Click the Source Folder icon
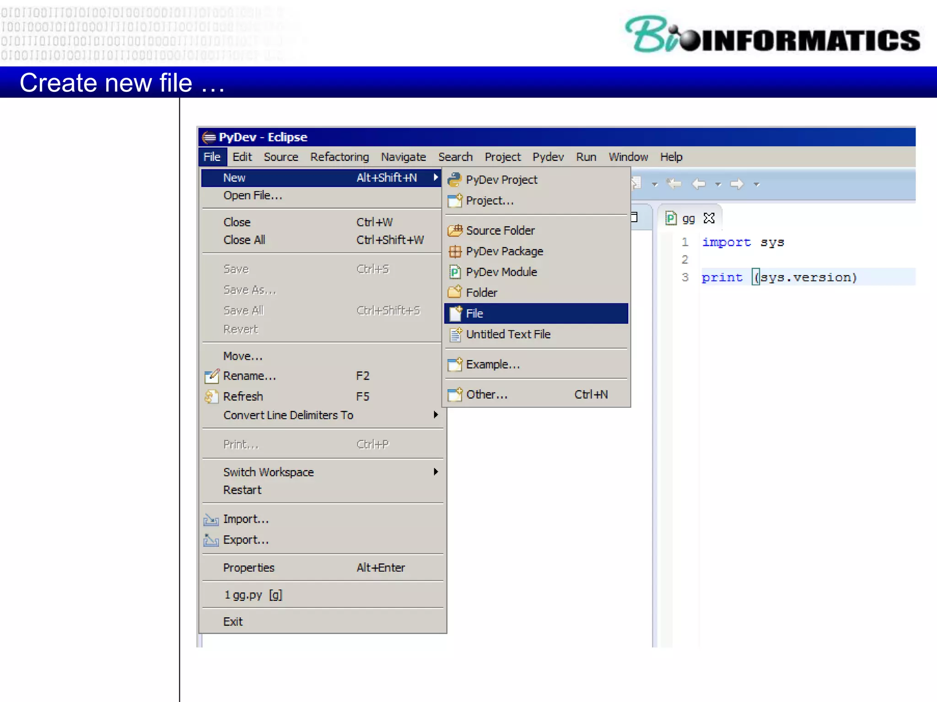The image size is (937, 702). [455, 230]
